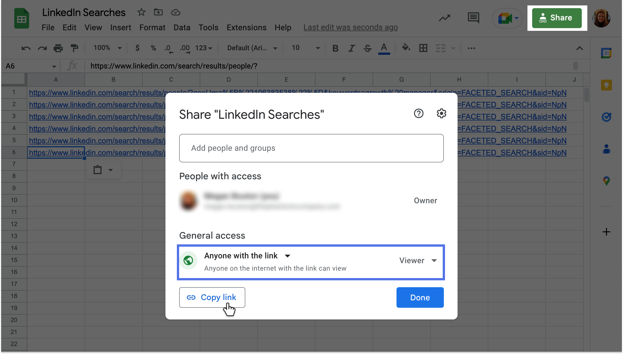Open Google Keep side panel icon

coord(606,85)
